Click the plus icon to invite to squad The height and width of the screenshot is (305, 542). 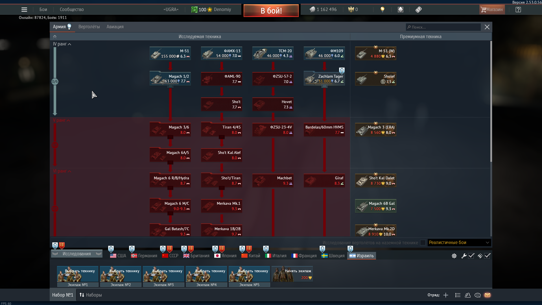point(446,295)
